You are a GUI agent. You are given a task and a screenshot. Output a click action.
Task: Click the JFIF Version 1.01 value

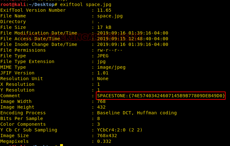click(103, 73)
